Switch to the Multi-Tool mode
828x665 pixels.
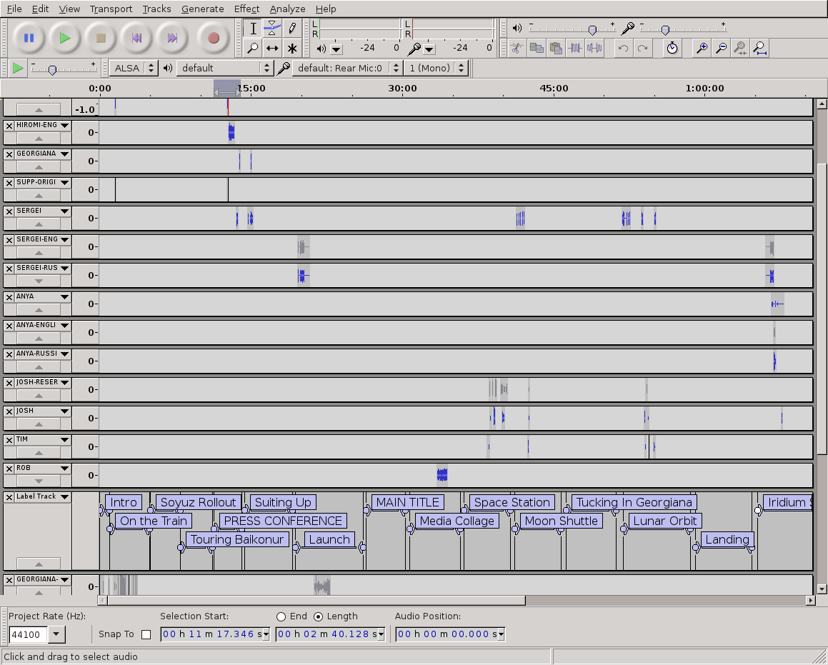pyautogui.click(x=293, y=48)
